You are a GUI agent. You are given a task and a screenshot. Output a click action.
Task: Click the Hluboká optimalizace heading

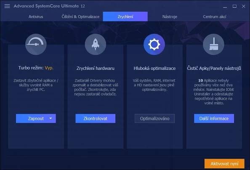pyautogui.click(x=154, y=68)
